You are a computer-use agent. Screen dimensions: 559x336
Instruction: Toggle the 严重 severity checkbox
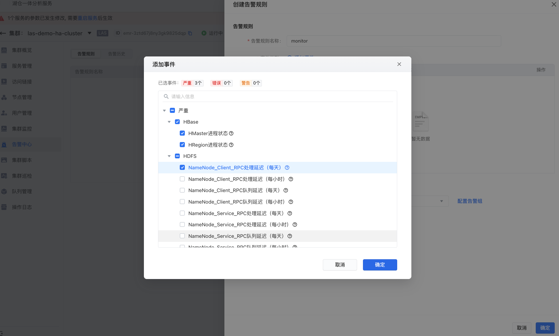pos(172,110)
